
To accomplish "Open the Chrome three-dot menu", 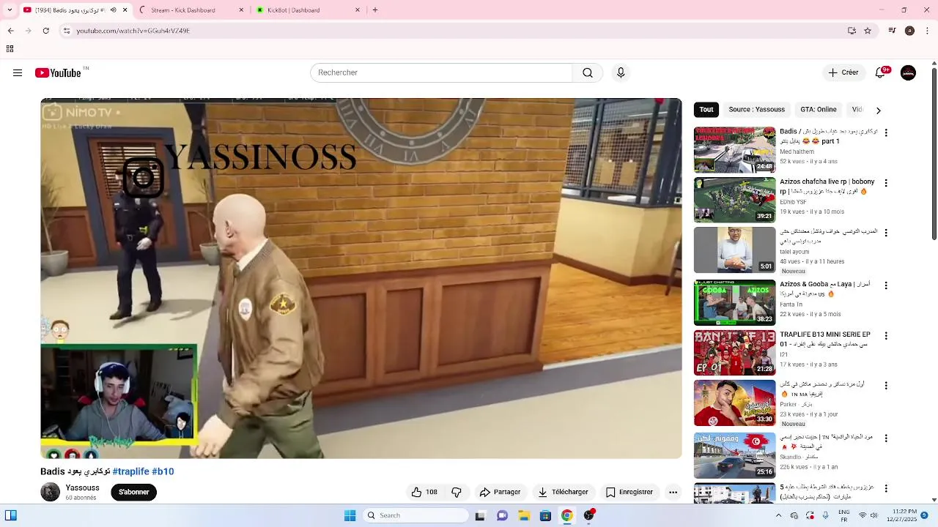I will click(928, 31).
